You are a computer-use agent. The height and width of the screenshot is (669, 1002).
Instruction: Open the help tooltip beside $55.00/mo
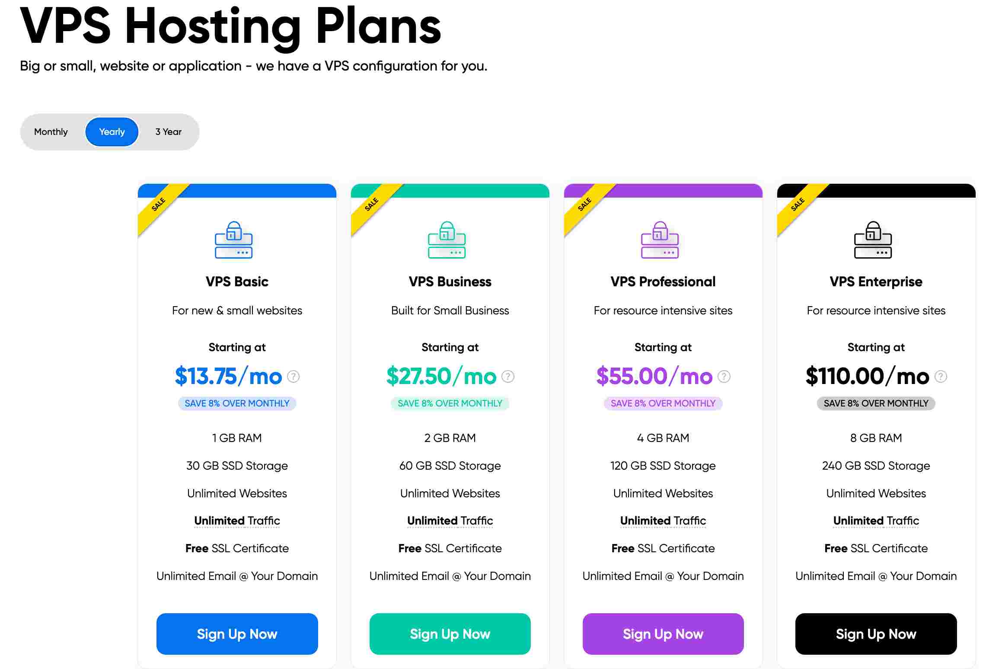click(724, 377)
